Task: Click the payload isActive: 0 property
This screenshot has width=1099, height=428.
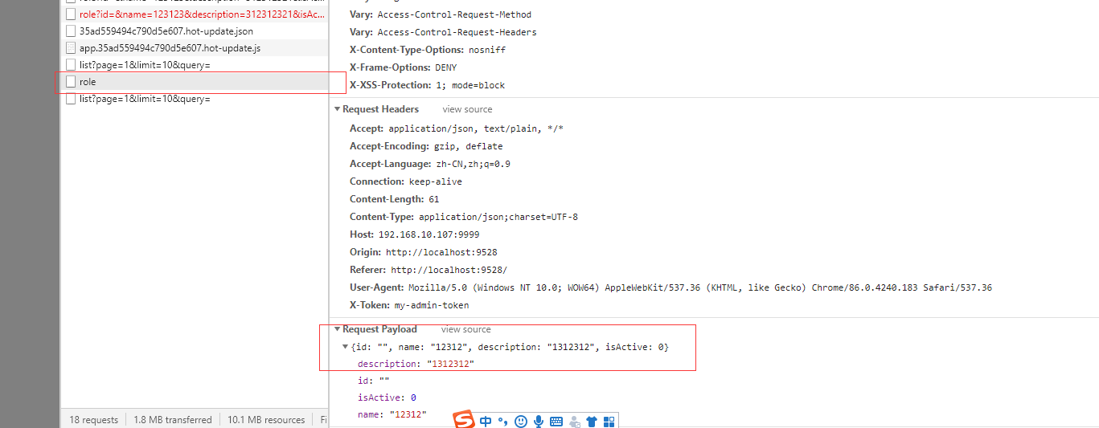Action: tap(387, 397)
